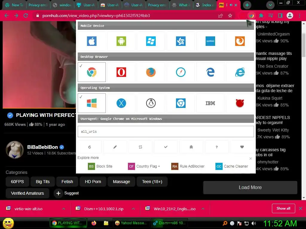Choose Safari compass under Desktop Browser
306x229 pixels.
(181, 72)
